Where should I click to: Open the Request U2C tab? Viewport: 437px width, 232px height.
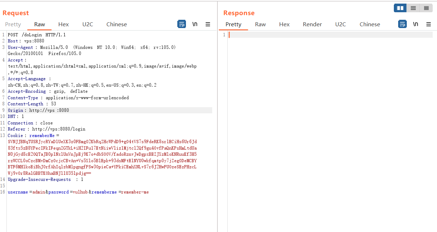point(87,24)
